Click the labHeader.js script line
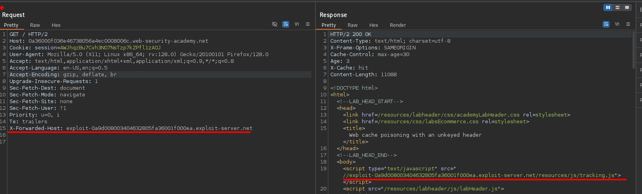The width and height of the screenshot is (642, 194). click(x=423, y=189)
